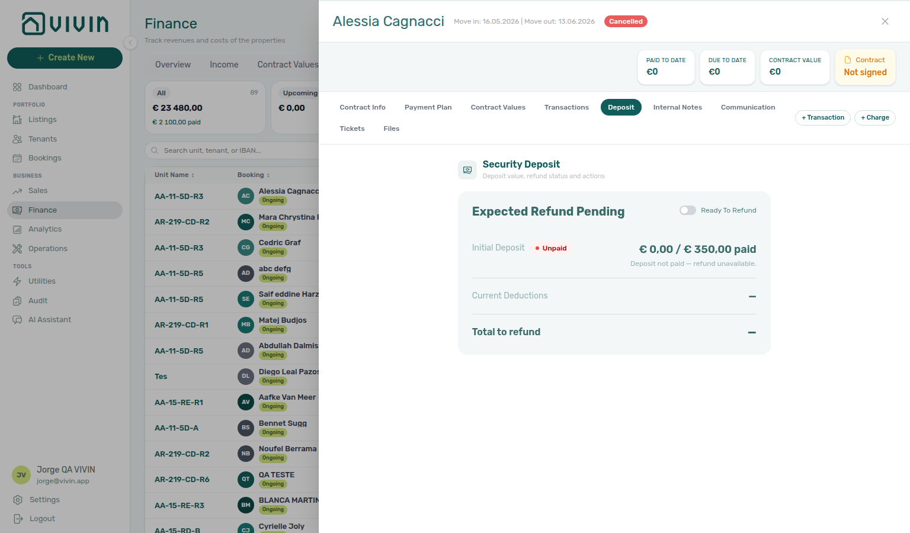This screenshot has height=533, width=910.
Task: Open AI Assistant sidebar item
Action: [x=65, y=320]
